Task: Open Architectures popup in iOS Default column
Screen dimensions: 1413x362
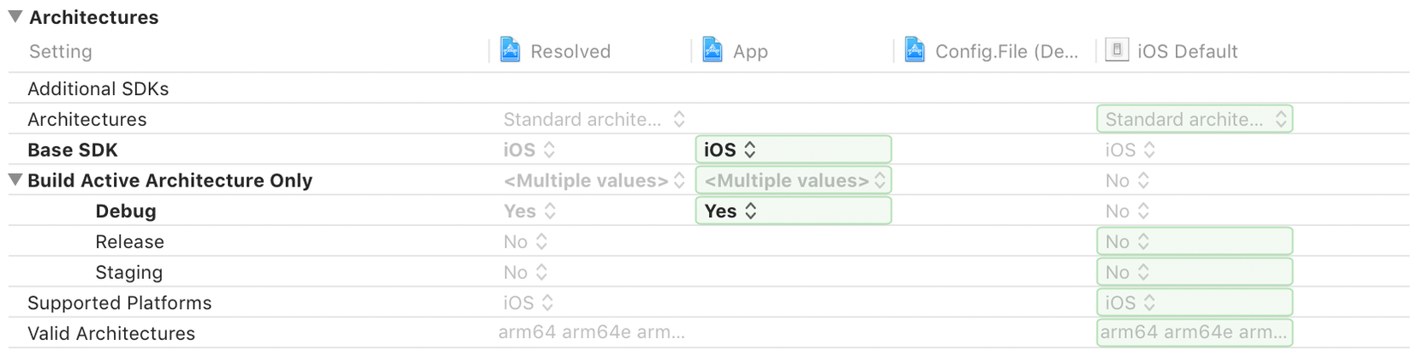Action: click(x=1195, y=119)
